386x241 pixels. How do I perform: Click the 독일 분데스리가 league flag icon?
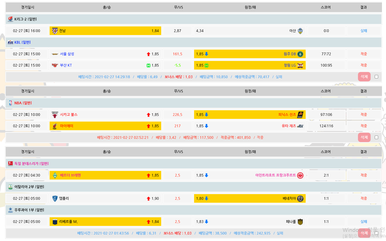pos(10,164)
